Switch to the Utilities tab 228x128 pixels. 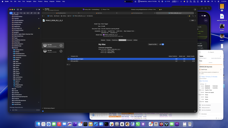(x=135, y=40)
